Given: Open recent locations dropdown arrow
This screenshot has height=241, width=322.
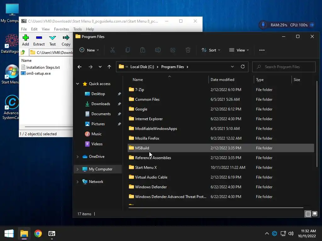Looking at the screenshot, I should tap(100, 67).
